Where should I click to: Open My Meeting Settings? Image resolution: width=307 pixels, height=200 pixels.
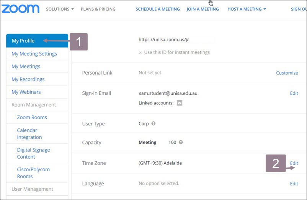(x=34, y=54)
